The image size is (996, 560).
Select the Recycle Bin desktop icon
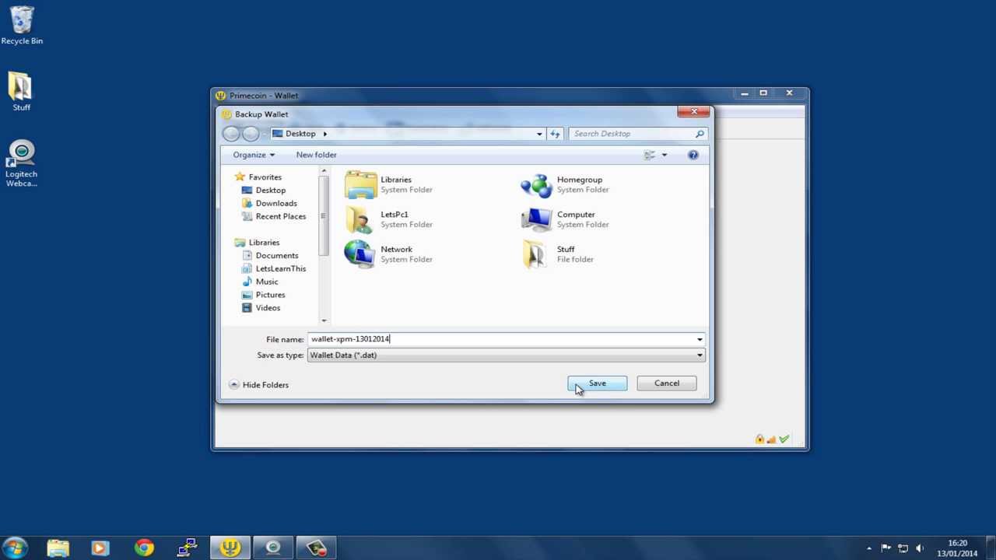click(x=22, y=26)
